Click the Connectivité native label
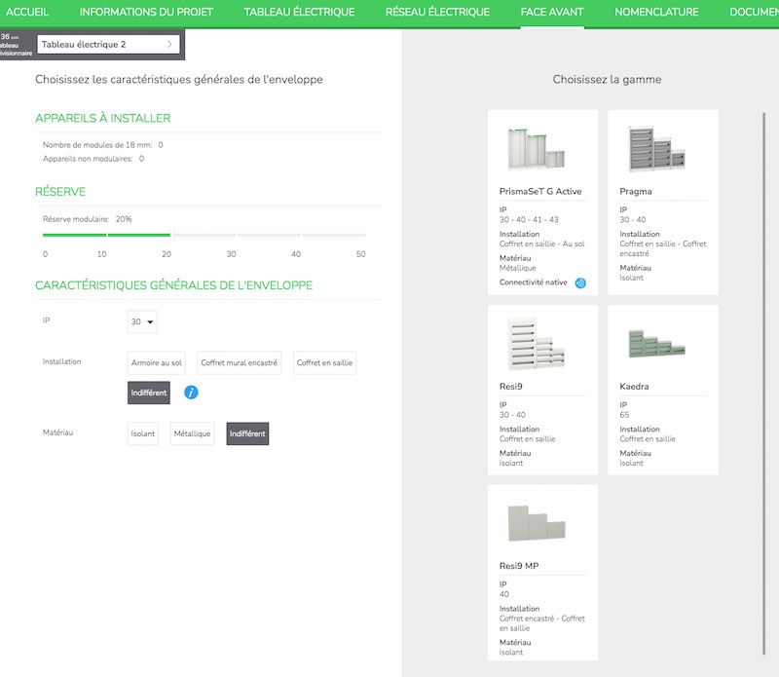 [x=533, y=282]
